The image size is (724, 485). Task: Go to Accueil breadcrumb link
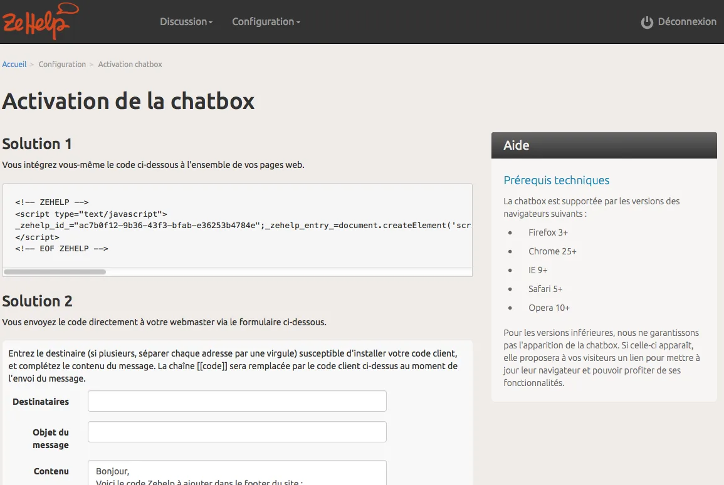(14, 64)
